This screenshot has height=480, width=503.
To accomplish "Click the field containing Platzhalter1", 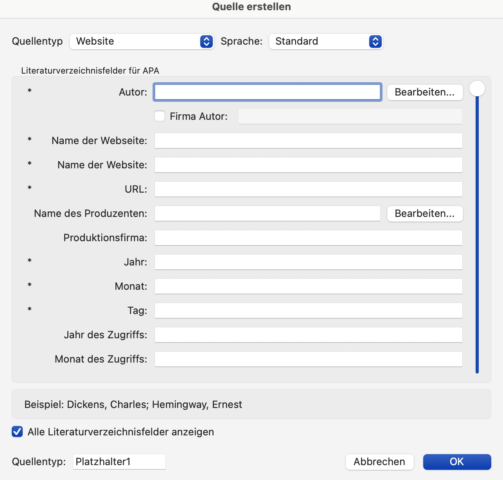I will pos(119,462).
